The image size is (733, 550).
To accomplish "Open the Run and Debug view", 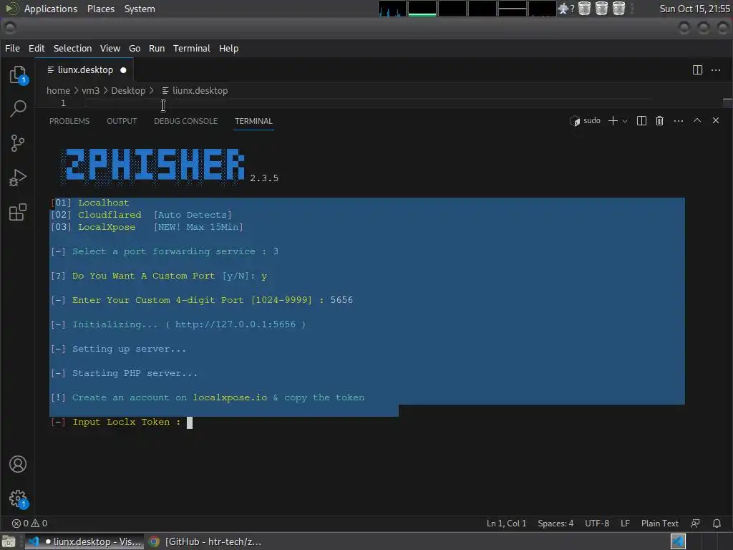I will (18, 178).
